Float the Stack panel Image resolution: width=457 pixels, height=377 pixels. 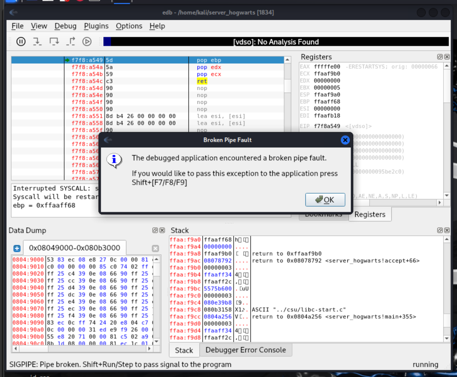(x=440, y=230)
